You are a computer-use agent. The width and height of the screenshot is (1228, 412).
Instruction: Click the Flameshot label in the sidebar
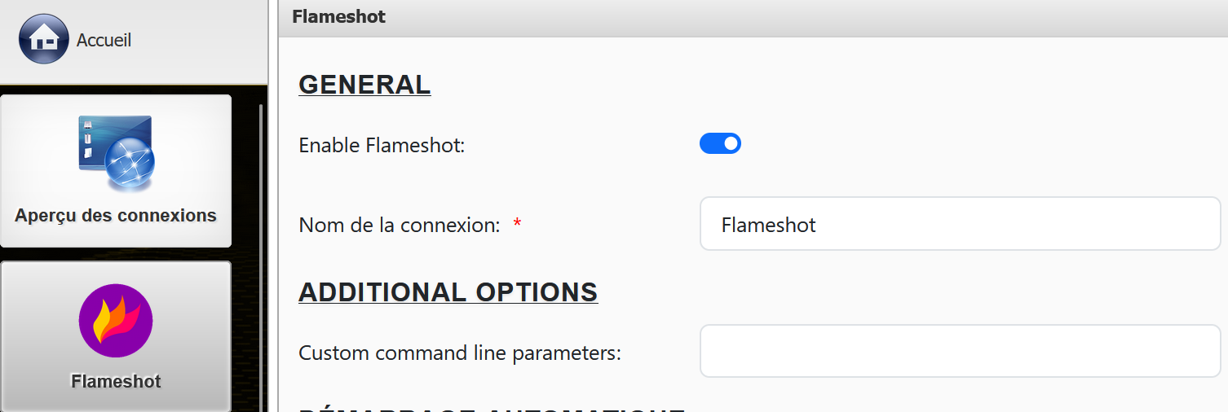pos(116,381)
